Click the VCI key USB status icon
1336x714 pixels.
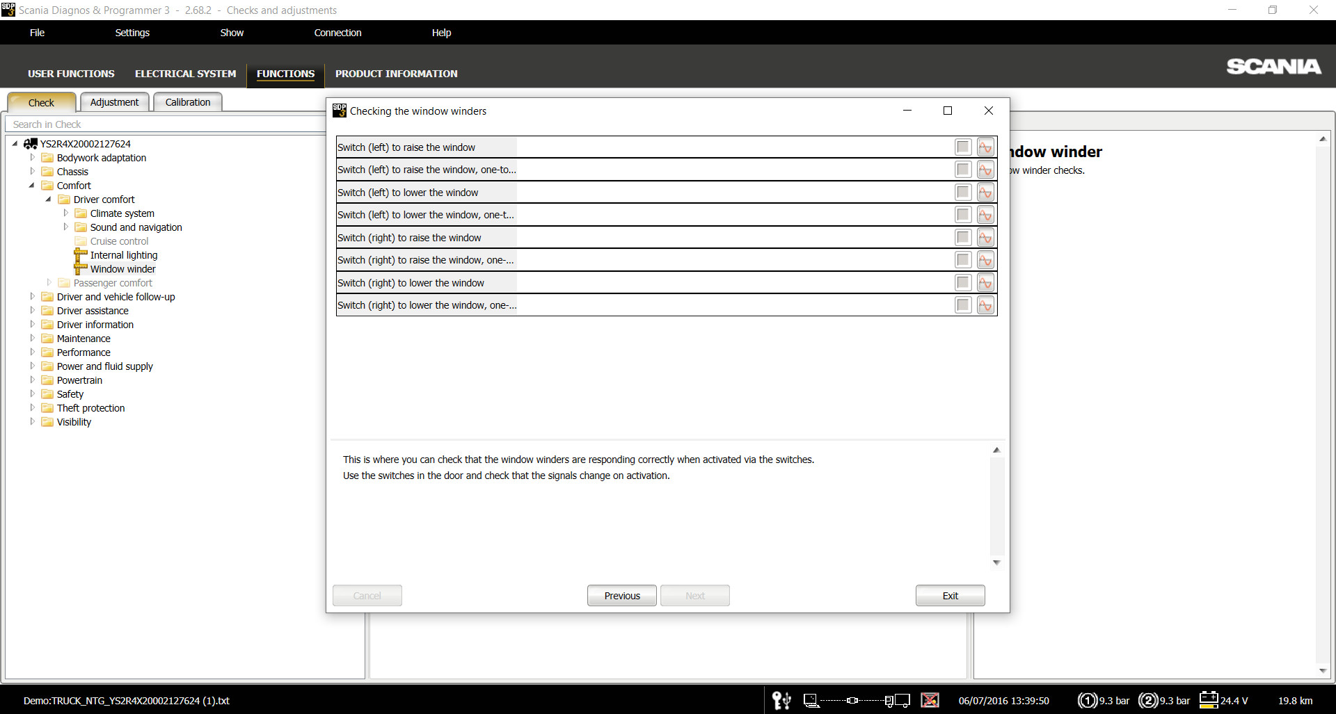coord(781,700)
